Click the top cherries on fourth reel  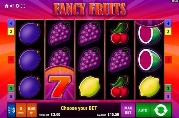pyautogui.click(x=120, y=33)
